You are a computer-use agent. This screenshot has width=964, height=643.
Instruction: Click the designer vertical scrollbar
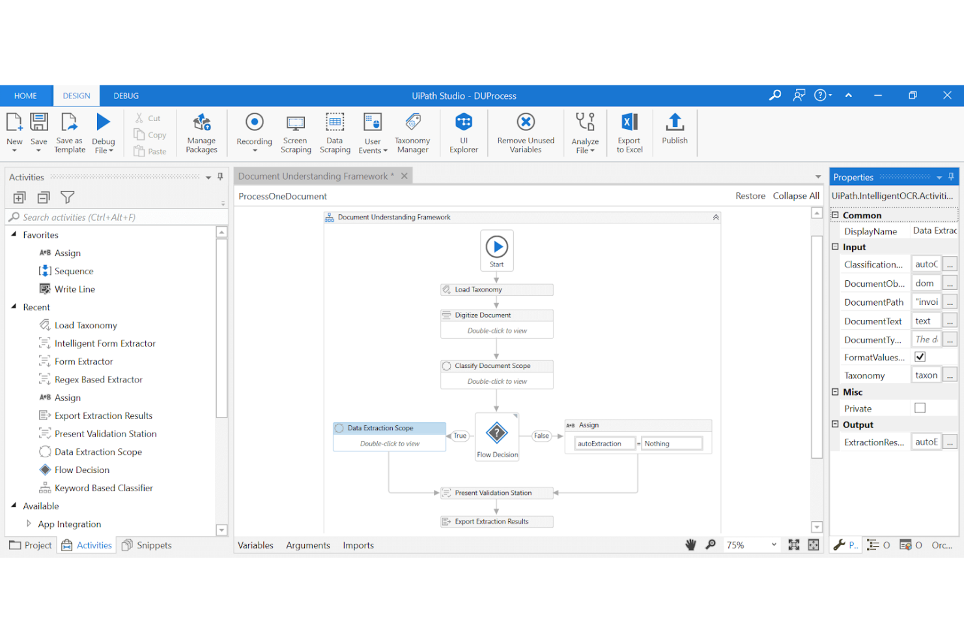click(817, 347)
